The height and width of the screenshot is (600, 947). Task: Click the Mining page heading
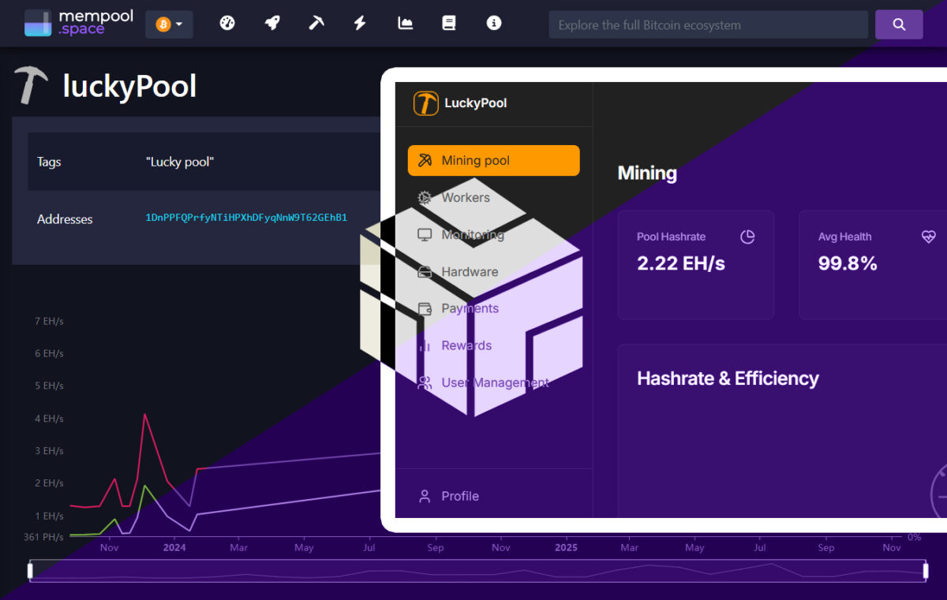[647, 173]
